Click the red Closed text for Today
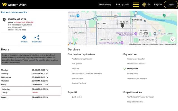The width and height of the screenshot is (178, 111). click(35, 92)
